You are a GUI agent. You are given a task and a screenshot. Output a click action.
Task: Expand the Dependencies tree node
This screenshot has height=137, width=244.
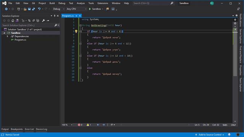[x=7, y=37]
